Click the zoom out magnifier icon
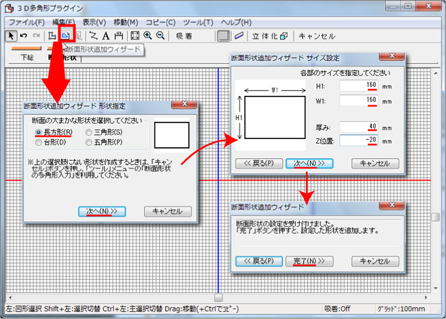The image size is (446, 319). (160, 36)
